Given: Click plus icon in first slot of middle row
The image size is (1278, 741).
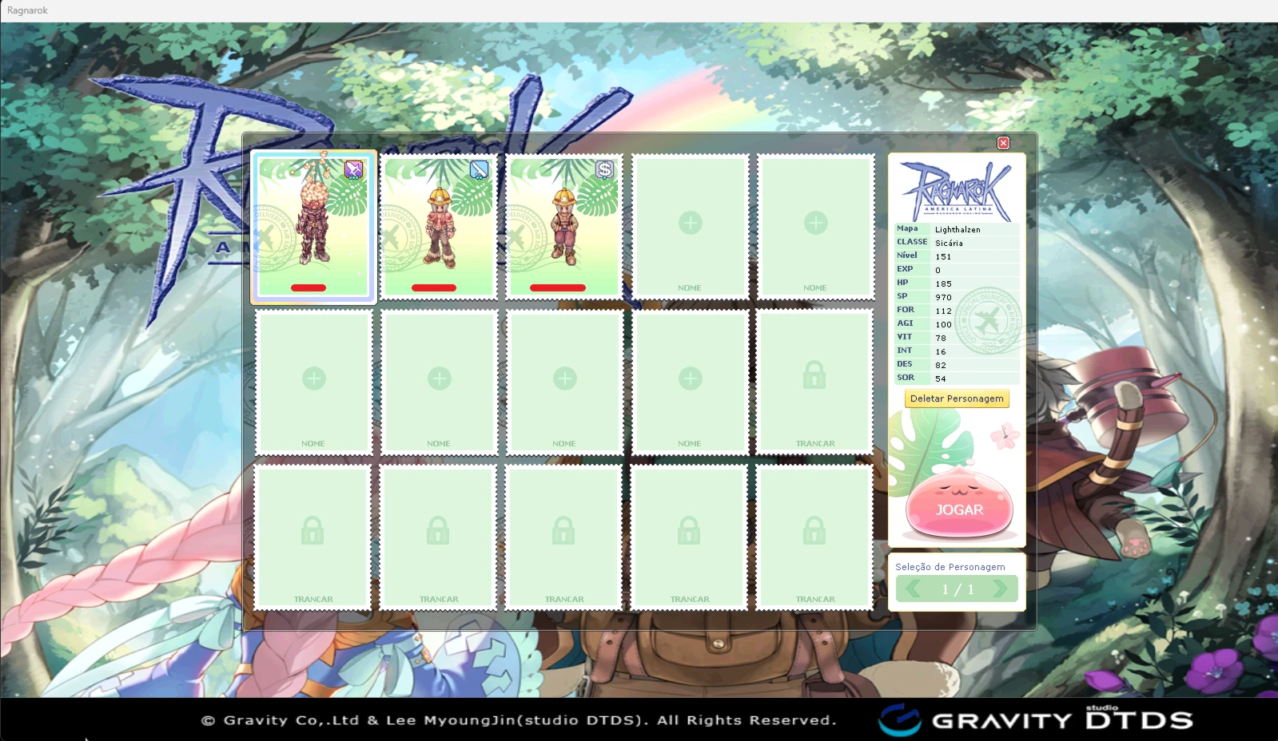Looking at the screenshot, I should [x=314, y=378].
